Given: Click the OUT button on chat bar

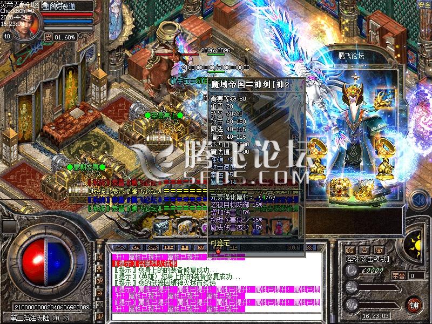Looking at the screenshot, I should [x=293, y=248].
